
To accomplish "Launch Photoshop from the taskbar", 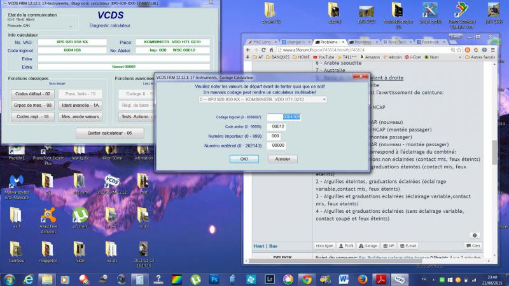I will [214, 279].
